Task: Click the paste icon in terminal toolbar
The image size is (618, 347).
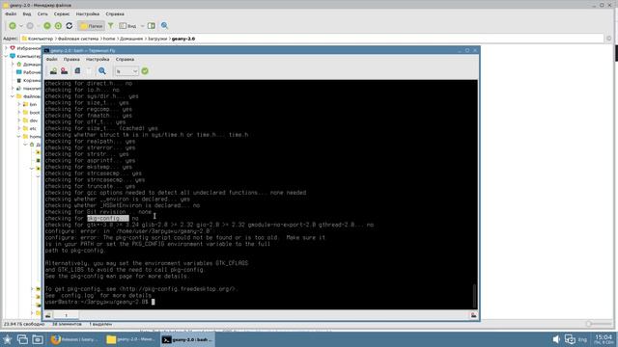Action: (x=89, y=71)
